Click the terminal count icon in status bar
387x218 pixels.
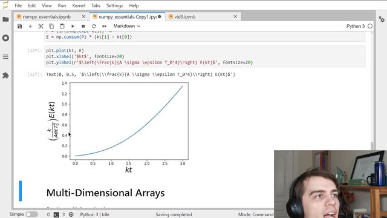click(56, 214)
